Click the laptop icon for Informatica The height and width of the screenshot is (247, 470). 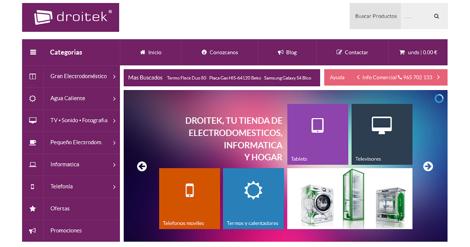point(33,165)
